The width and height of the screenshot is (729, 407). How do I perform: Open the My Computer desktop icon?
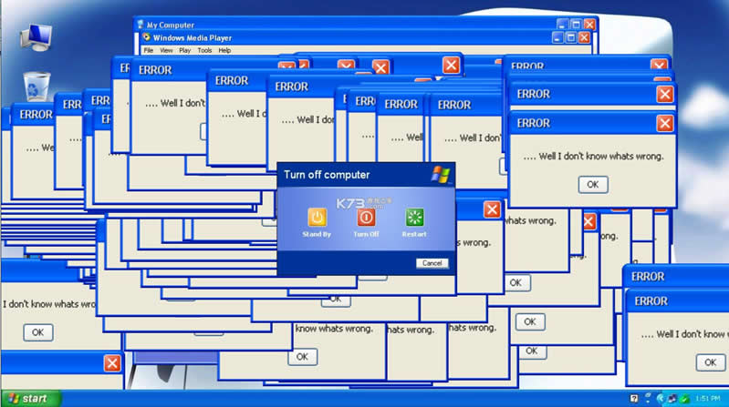(x=36, y=35)
